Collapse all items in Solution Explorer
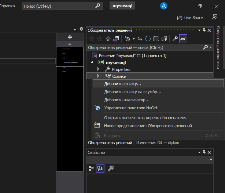The image size is (225, 193). [x=156, y=39]
